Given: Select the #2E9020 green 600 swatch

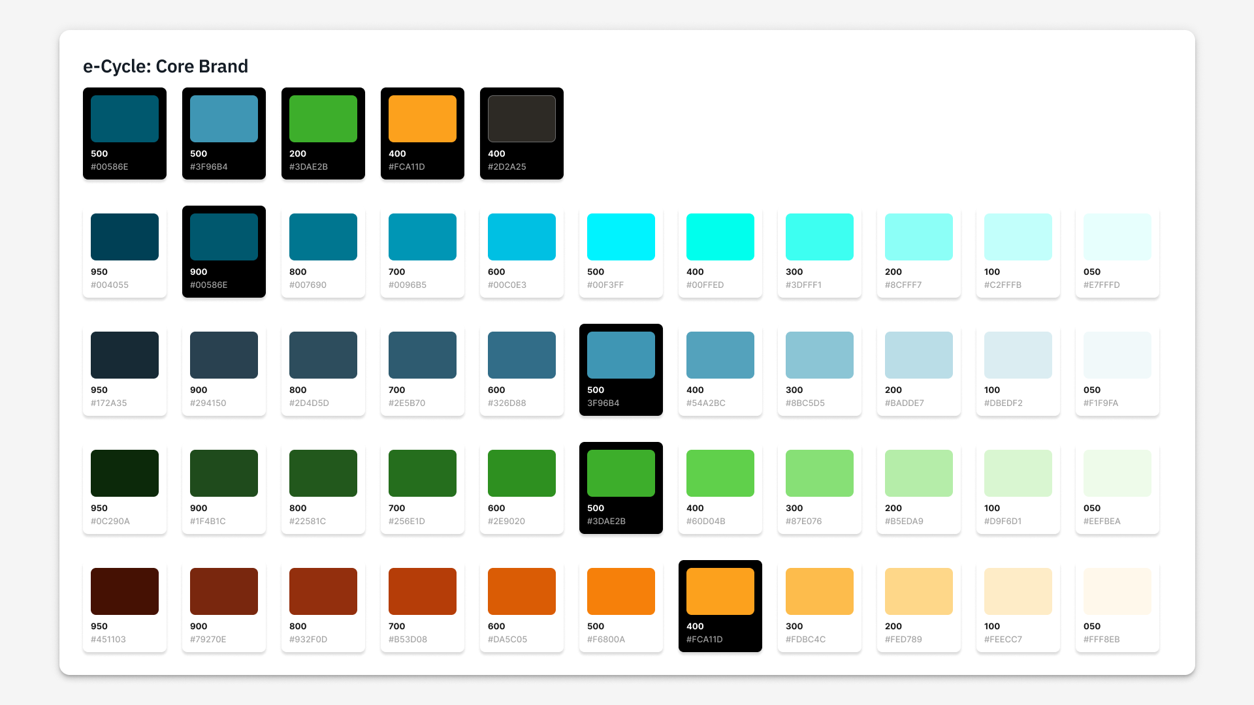Looking at the screenshot, I should [522, 473].
